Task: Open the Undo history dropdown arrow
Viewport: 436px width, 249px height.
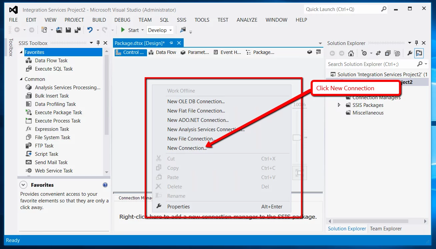Action: 98,30
